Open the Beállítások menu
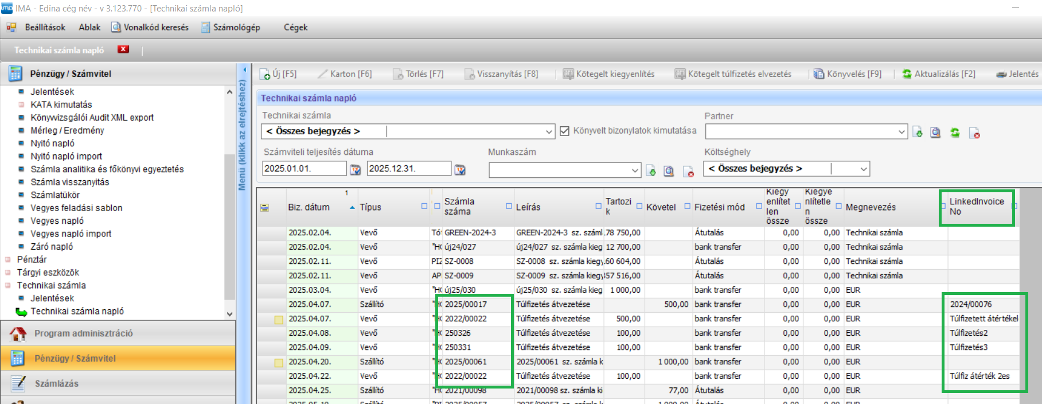 click(x=45, y=28)
